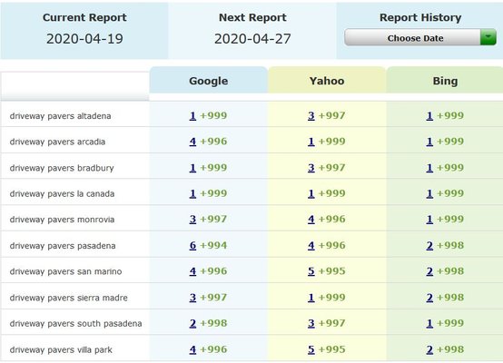Open Bing rank 2 link for pasadena
The width and height of the screenshot is (503, 363).
point(429,245)
